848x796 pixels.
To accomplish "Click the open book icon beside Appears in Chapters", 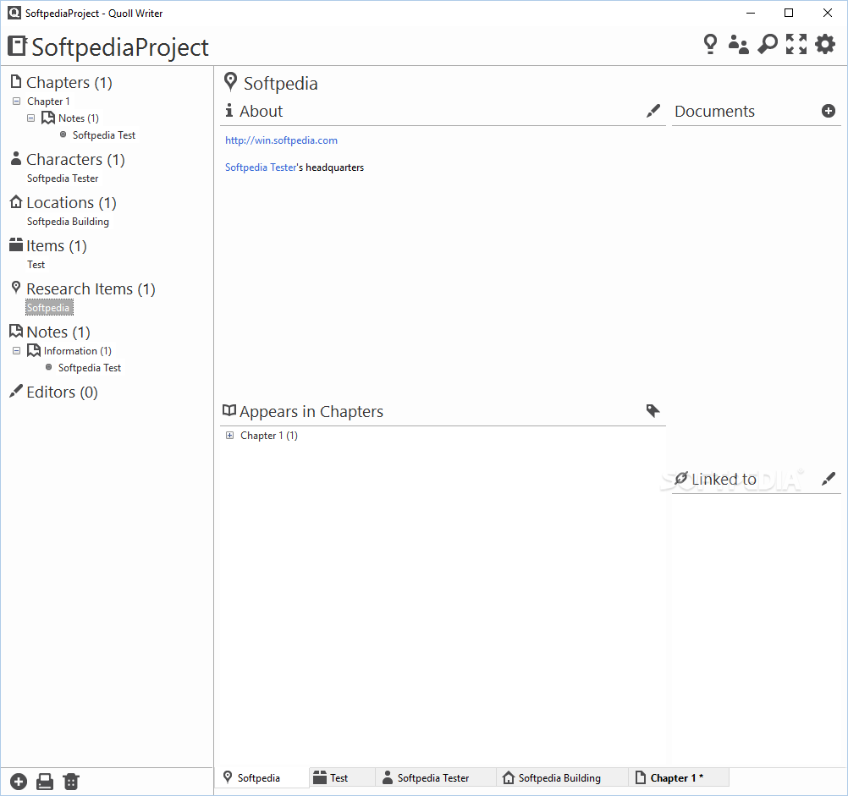I will coord(229,411).
